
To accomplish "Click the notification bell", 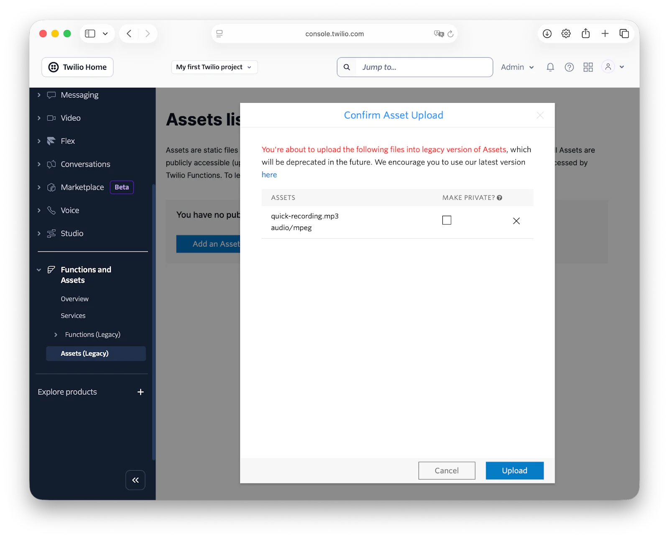I will [x=550, y=67].
